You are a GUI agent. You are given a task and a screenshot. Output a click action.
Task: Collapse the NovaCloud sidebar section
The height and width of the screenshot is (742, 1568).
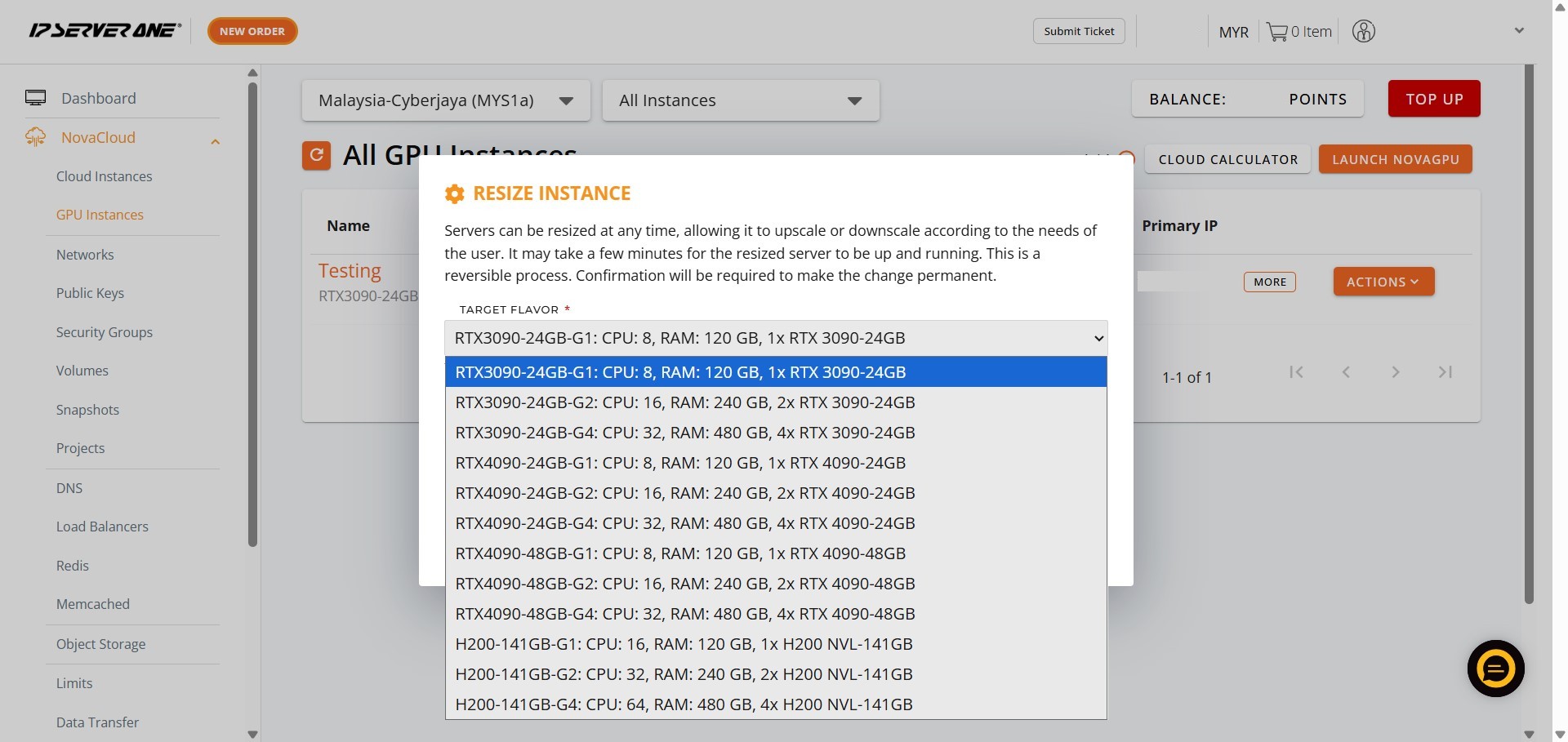215,141
